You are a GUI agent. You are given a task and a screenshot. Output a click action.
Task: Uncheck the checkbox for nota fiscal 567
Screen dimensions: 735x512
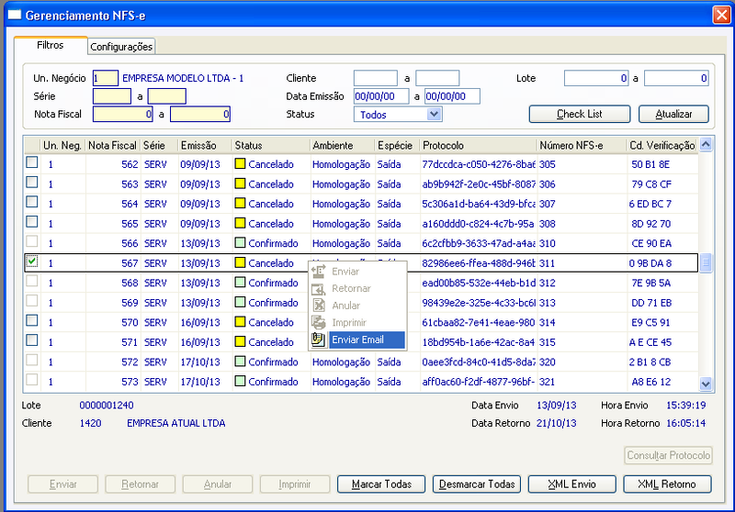(x=32, y=262)
